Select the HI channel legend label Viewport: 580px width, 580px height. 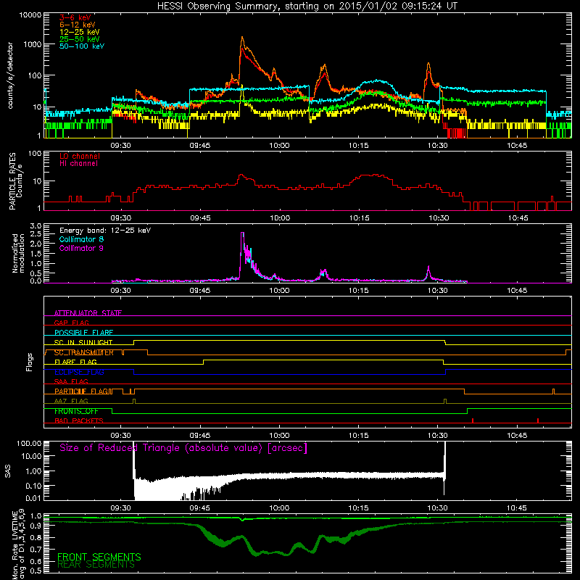click(78, 164)
